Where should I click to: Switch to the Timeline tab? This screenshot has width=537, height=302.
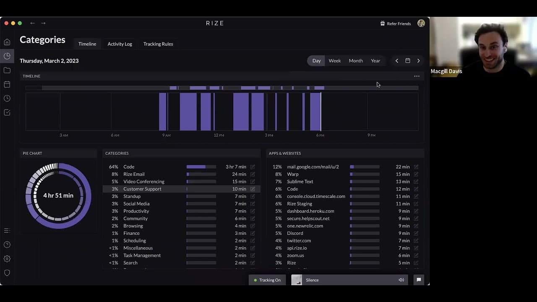tap(87, 44)
